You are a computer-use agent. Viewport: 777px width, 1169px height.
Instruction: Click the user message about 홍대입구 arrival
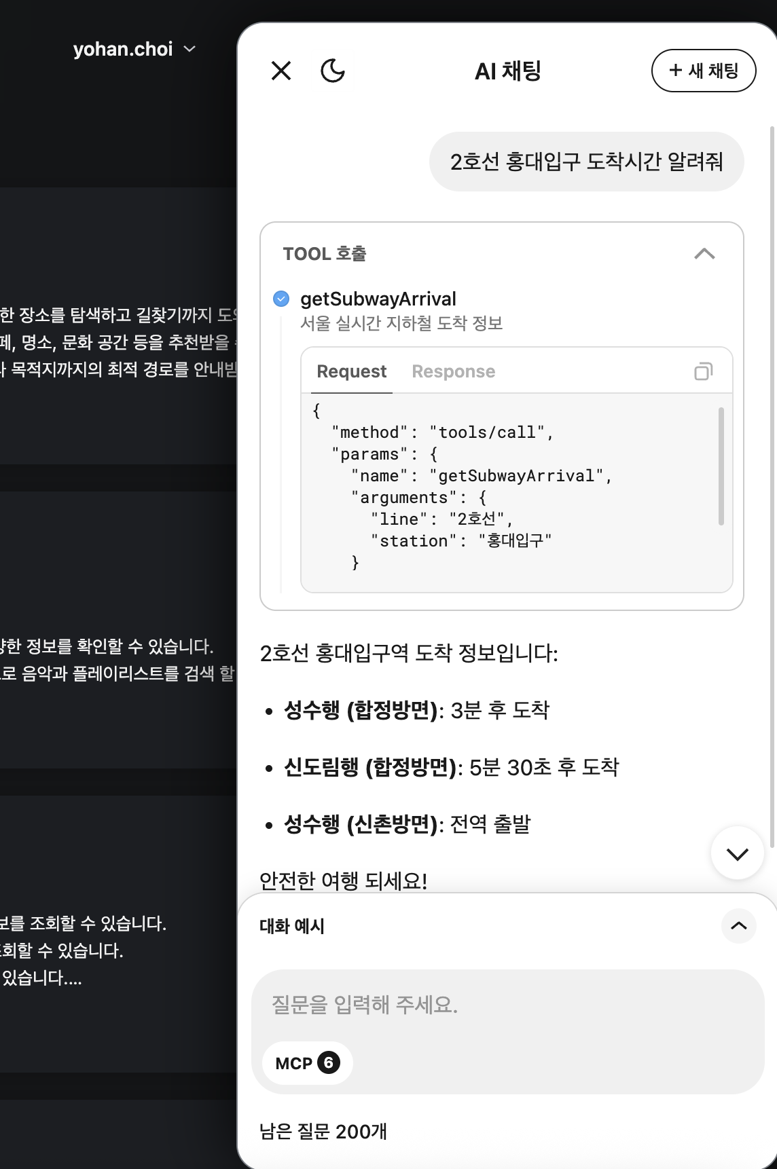point(586,162)
